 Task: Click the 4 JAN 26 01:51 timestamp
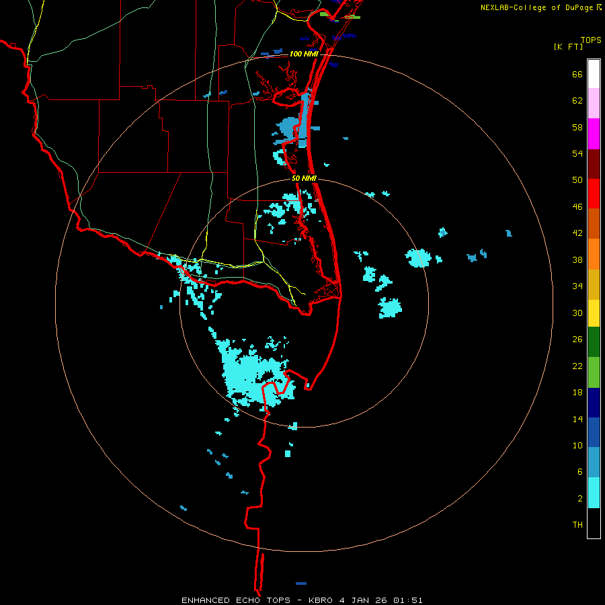(381, 600)
